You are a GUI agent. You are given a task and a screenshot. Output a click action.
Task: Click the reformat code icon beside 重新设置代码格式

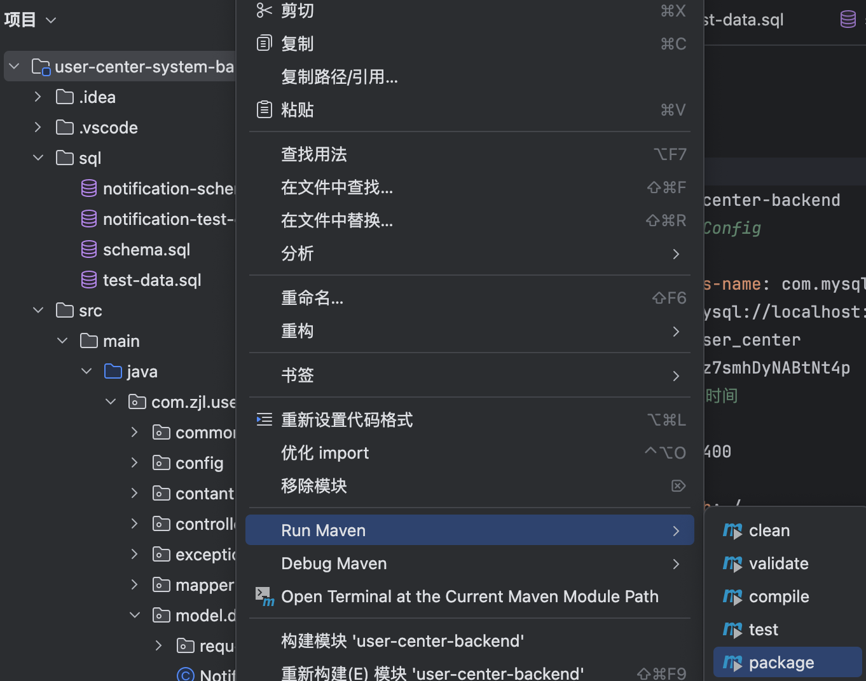pos(264,420)
